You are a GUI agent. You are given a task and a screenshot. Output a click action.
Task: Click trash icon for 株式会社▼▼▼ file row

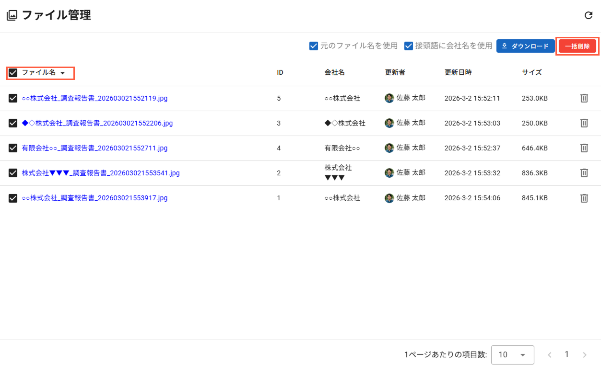(584, 173)
